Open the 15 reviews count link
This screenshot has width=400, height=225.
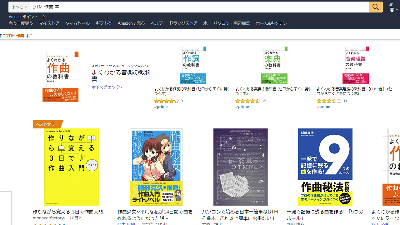coord(264,101)
